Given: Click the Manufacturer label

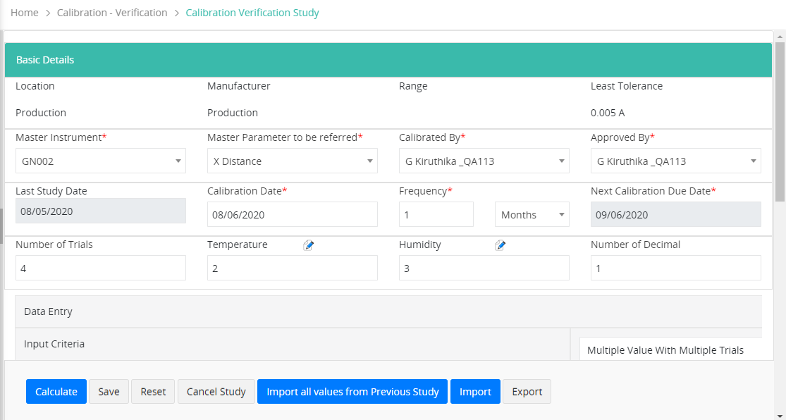Looking at the screenshot, I should 238,86.
